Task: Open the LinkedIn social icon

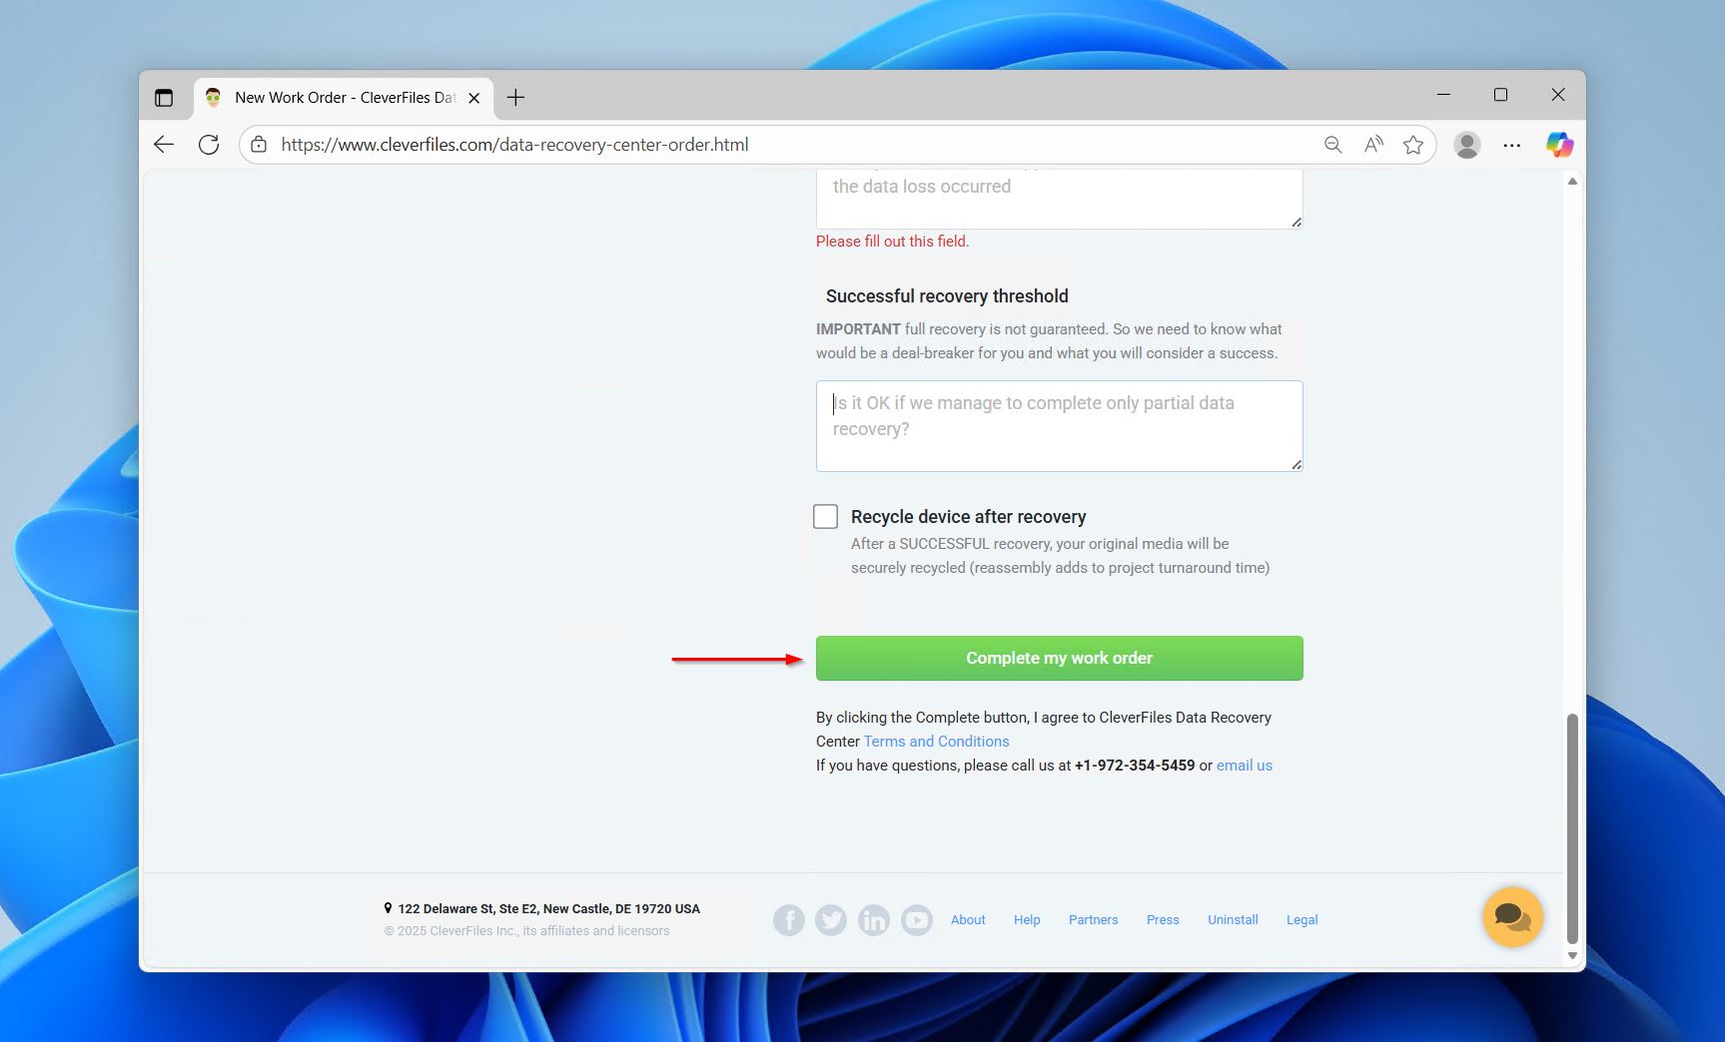Action: coord(874,919)
